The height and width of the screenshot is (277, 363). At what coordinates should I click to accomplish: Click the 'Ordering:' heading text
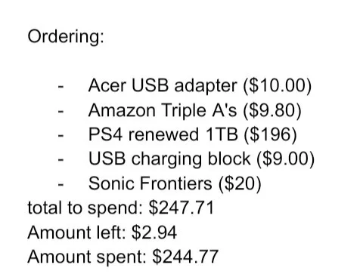click(66, 37)
